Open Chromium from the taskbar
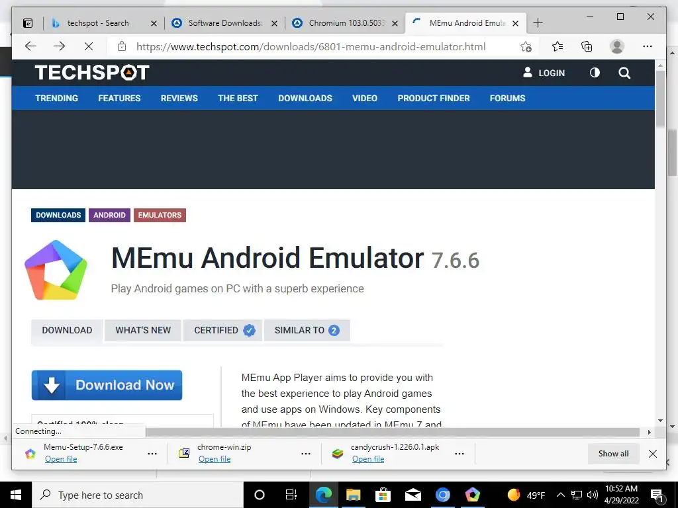The height and width of the screenshot is (508, 678). tap(443, 495)
